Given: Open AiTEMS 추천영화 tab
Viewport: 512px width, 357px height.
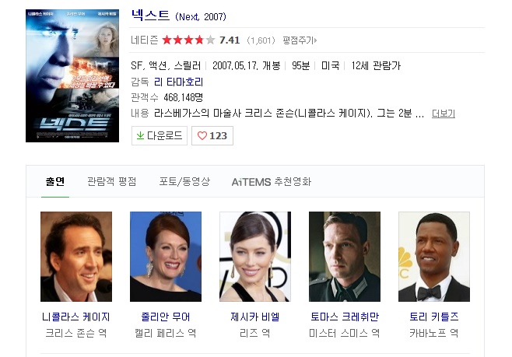Looking at the screenshot, I should 272,182.
